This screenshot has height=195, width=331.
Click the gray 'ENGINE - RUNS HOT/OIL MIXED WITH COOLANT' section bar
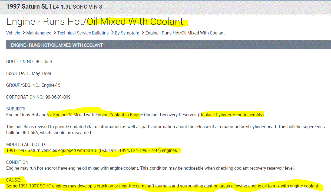[168, 45]
